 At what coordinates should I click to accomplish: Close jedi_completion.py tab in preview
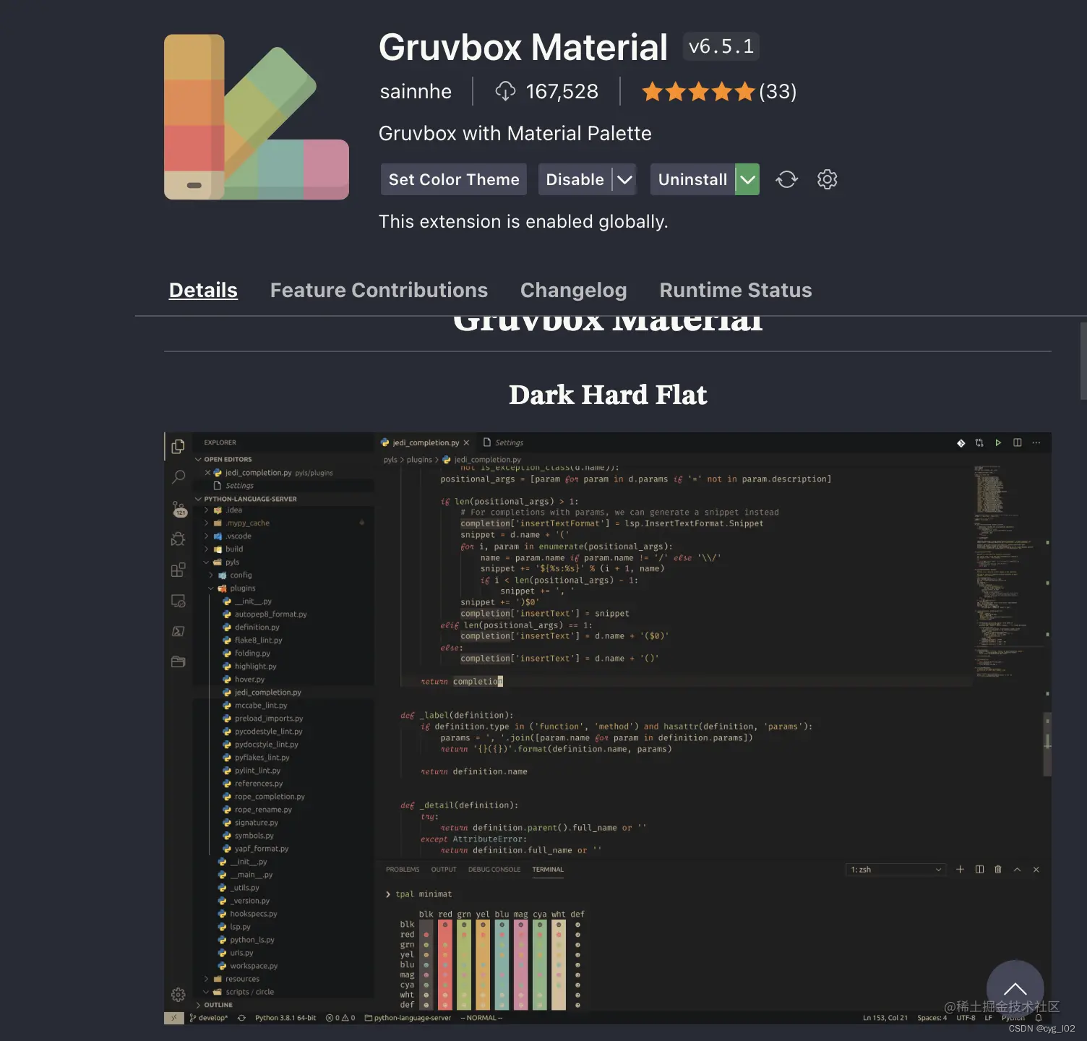pyautogui.click(x=466, y=443)
